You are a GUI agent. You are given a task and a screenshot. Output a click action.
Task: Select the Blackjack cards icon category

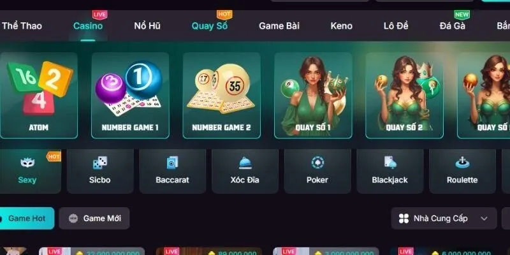point(390,163)
